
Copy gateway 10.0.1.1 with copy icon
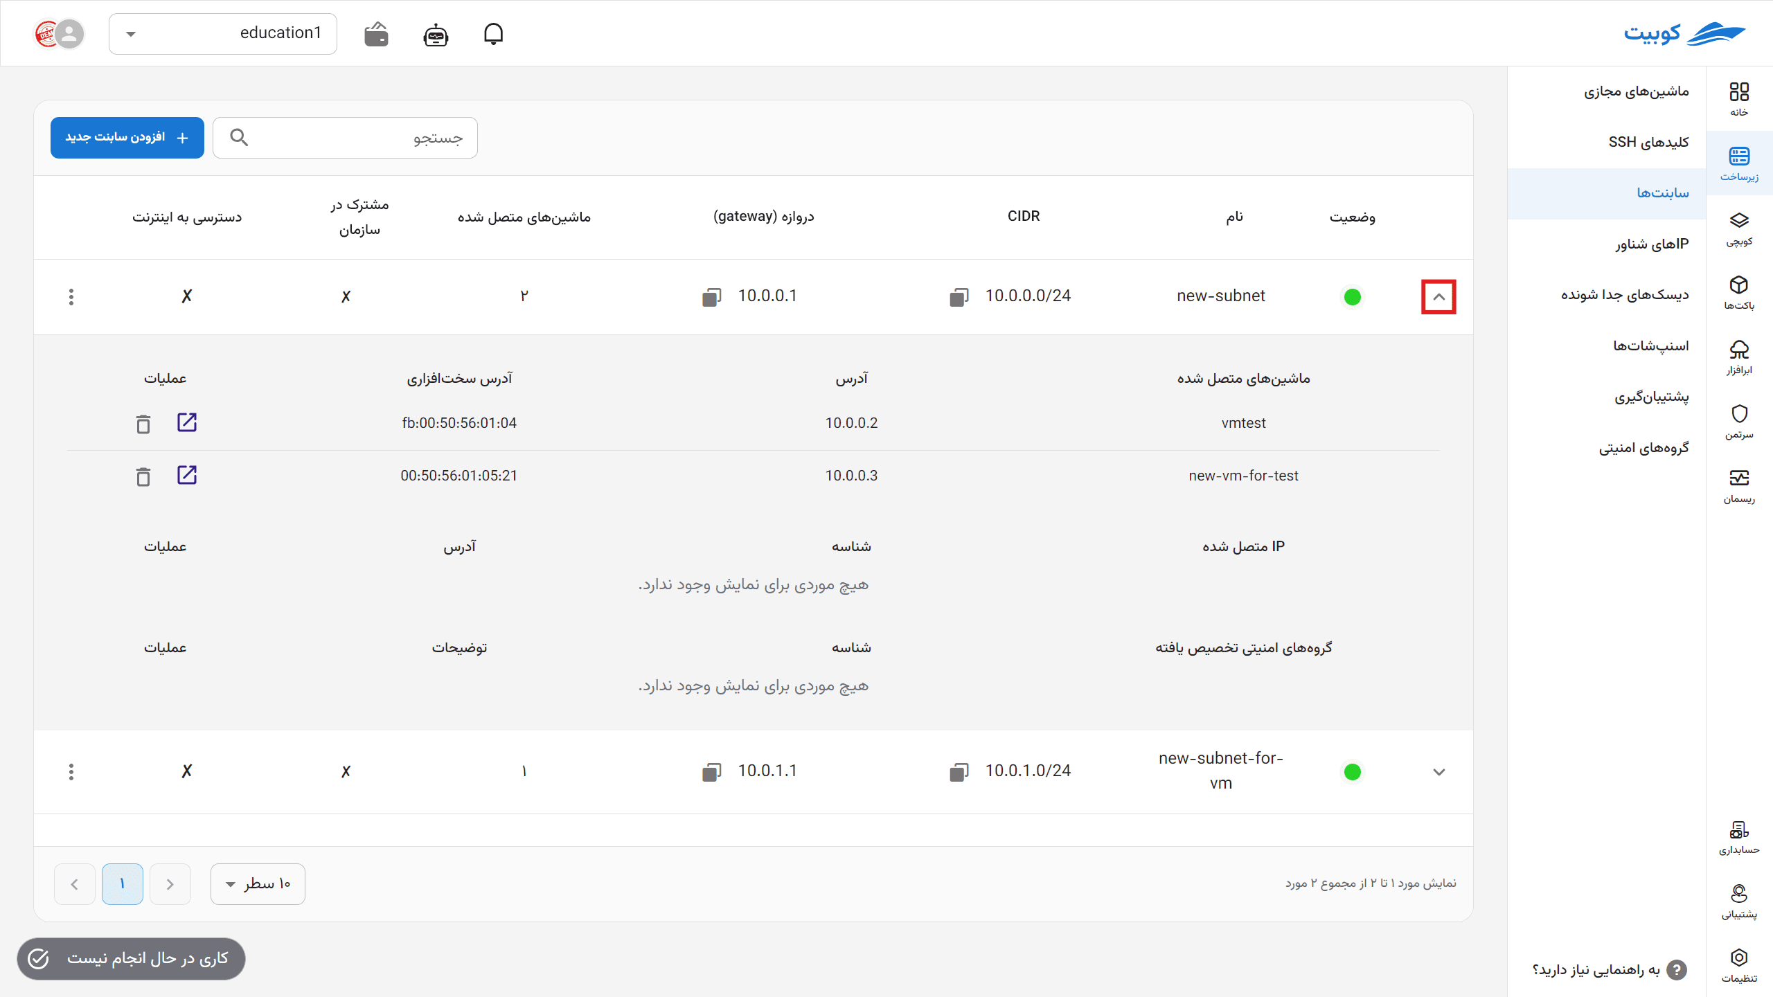pos(711,772)
